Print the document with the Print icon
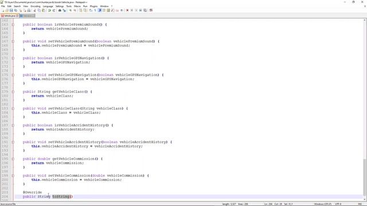The height and width of the screenshot is (206, 367). (x=29, y=10)
